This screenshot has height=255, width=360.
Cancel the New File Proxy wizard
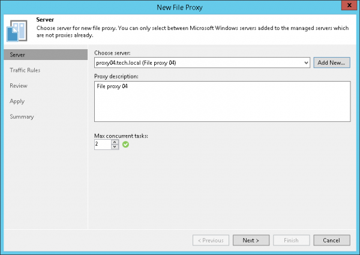click(x=331, y=240)
